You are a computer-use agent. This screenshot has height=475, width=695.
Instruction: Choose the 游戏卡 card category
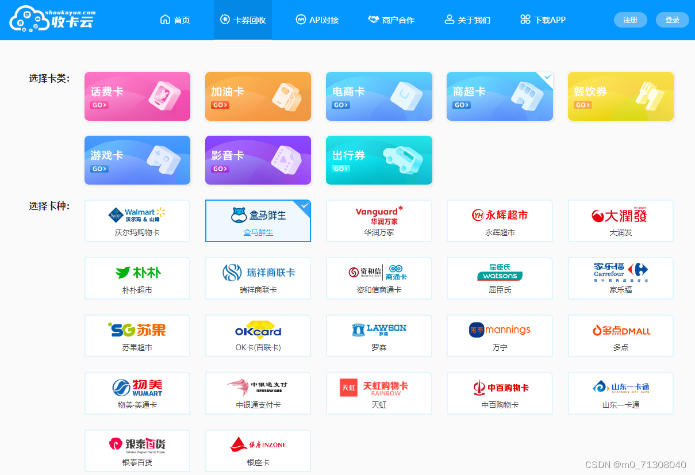tap(137, 160)
